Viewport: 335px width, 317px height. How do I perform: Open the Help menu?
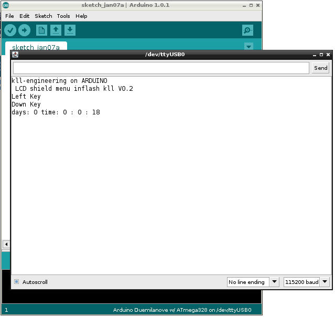(81, 16)
